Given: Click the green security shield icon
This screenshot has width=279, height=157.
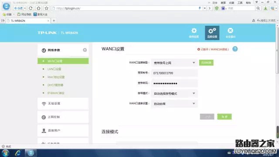Looking at the screenshot, I should [x=217, y=8].
